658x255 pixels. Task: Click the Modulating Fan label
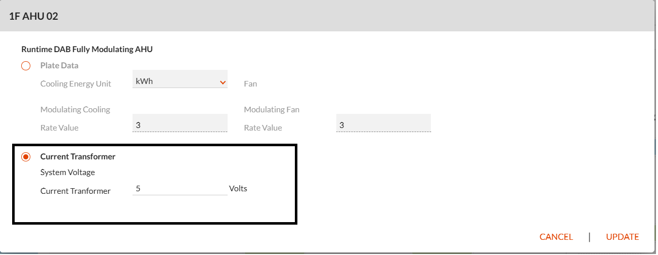click(272, 110)
